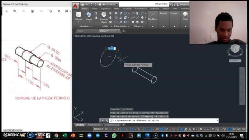Open the WCS dropdown under ViewCube
This screenshot has width=249, height=140.
[235, 61]
